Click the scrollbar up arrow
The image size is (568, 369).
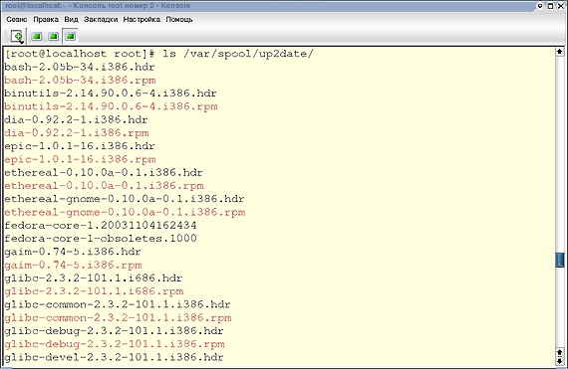click(x=560, y=52)
